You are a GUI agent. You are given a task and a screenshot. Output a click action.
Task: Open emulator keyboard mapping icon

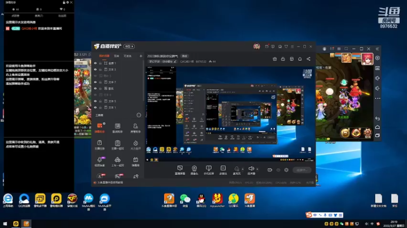[377, 68]
